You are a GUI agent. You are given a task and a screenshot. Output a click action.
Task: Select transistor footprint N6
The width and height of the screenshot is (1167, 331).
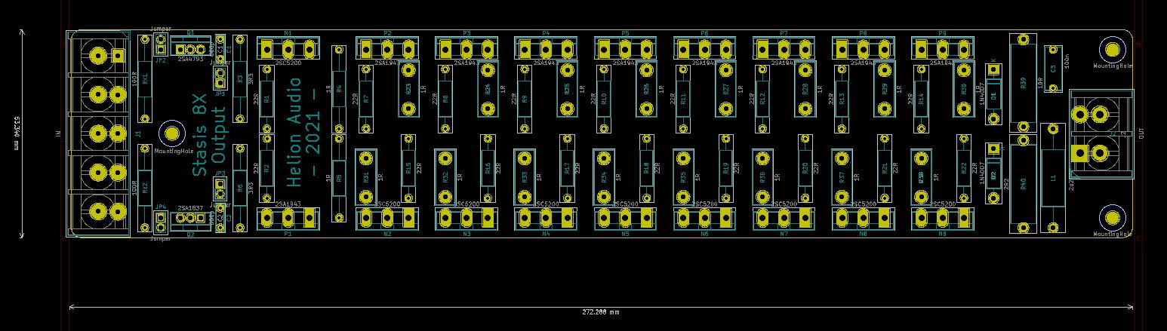click(704, 219)
